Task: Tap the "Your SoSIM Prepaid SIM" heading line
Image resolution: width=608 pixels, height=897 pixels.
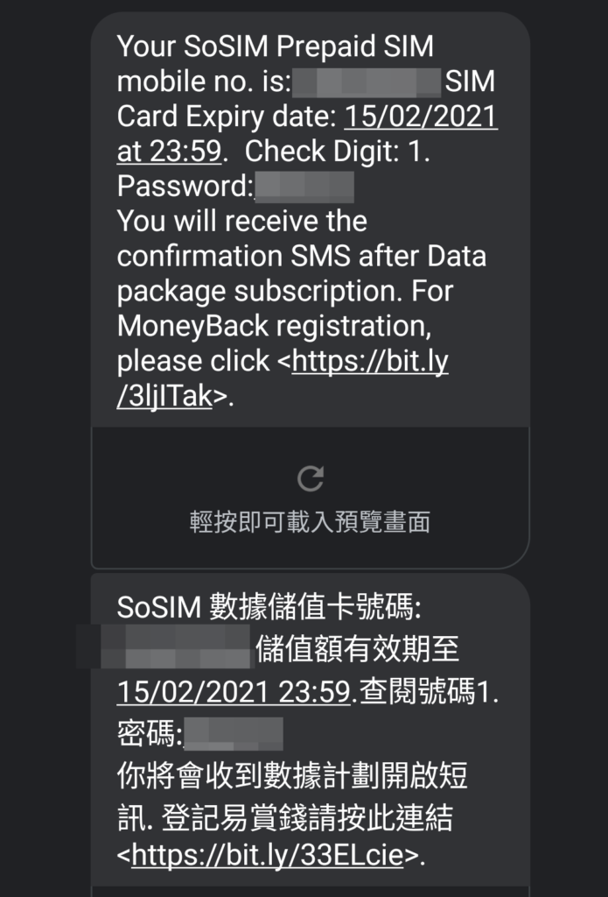Action: (276, 46)
